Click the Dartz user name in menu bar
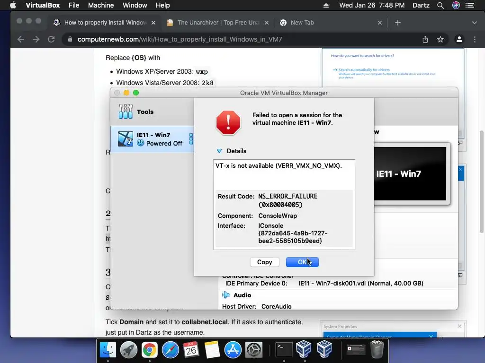 421,5
